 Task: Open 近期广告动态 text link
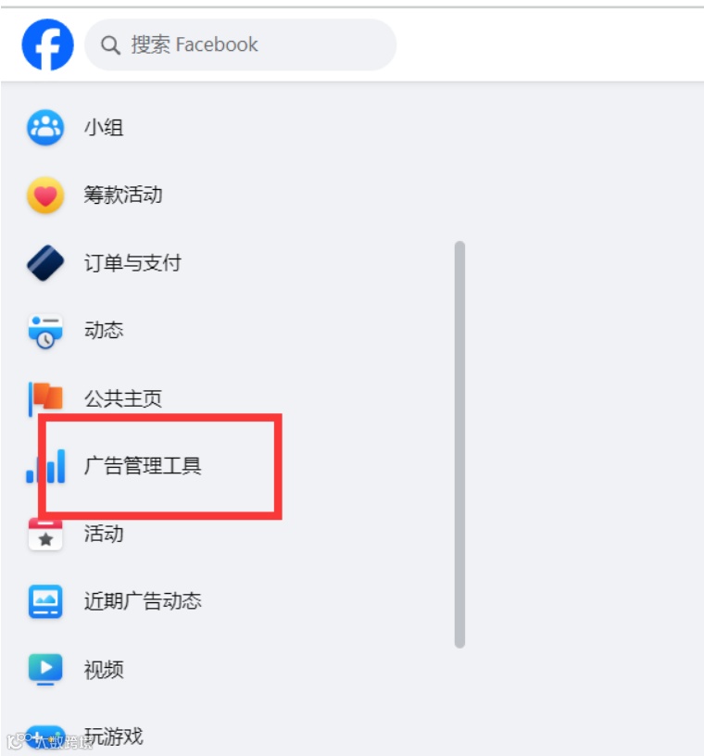pos(143,601)
